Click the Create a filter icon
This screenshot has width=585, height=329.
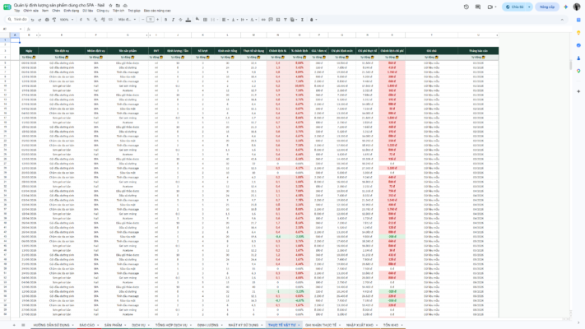tap(286, 20)
